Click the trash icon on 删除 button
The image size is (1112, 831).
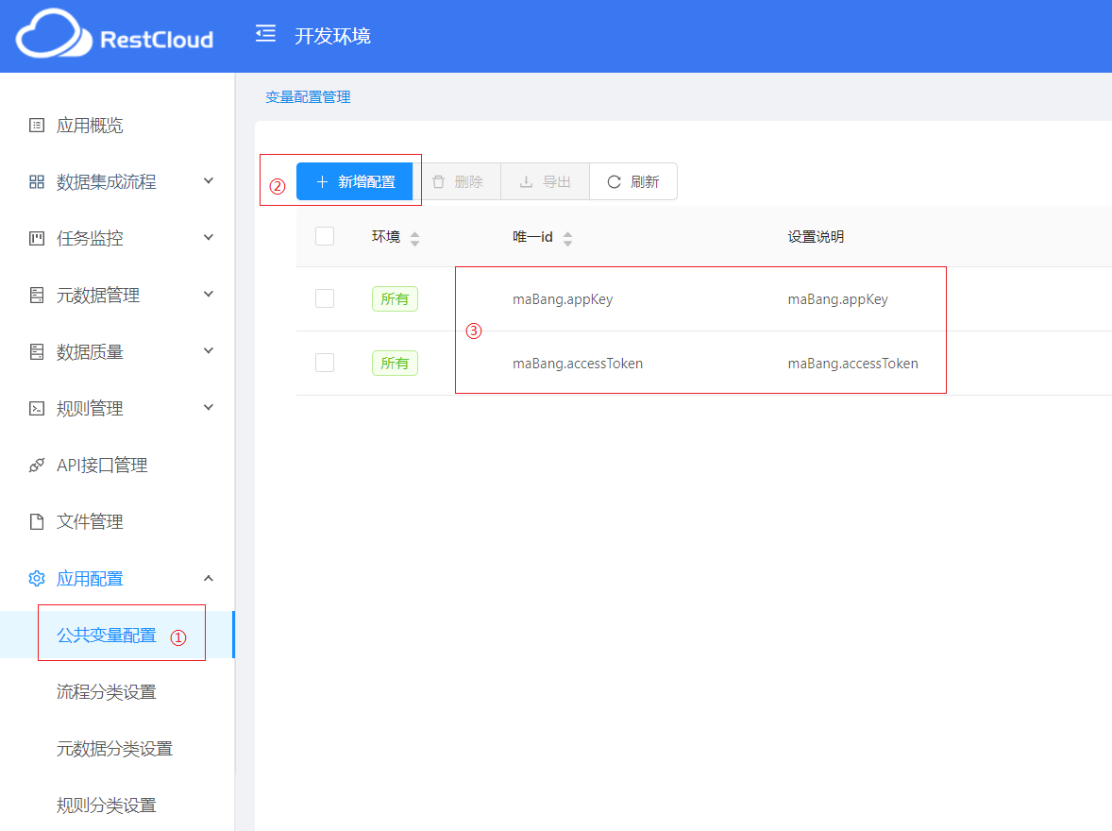click(439, 182)
